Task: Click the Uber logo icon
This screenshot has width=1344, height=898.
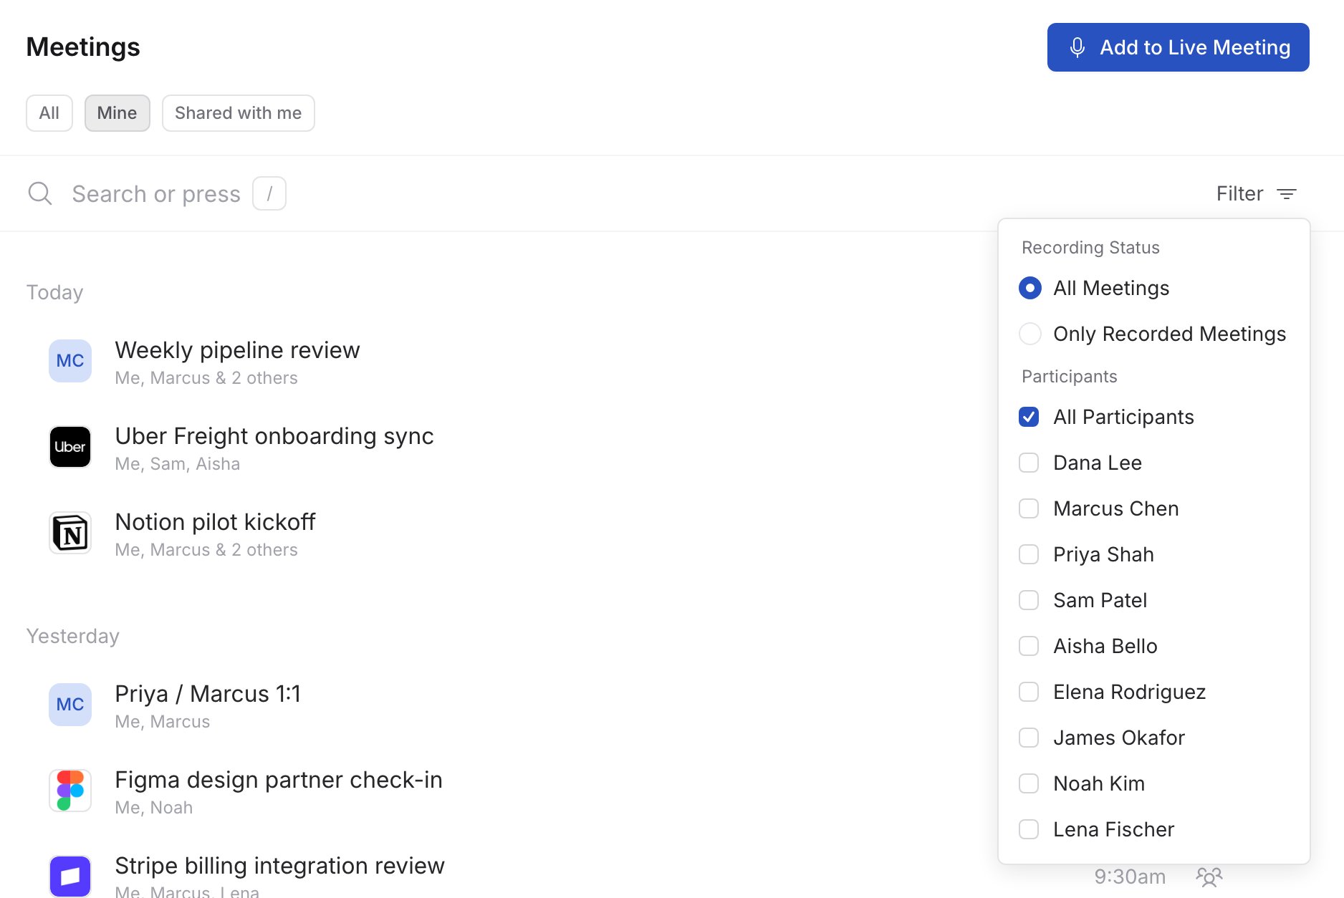Action: [70, 447]
